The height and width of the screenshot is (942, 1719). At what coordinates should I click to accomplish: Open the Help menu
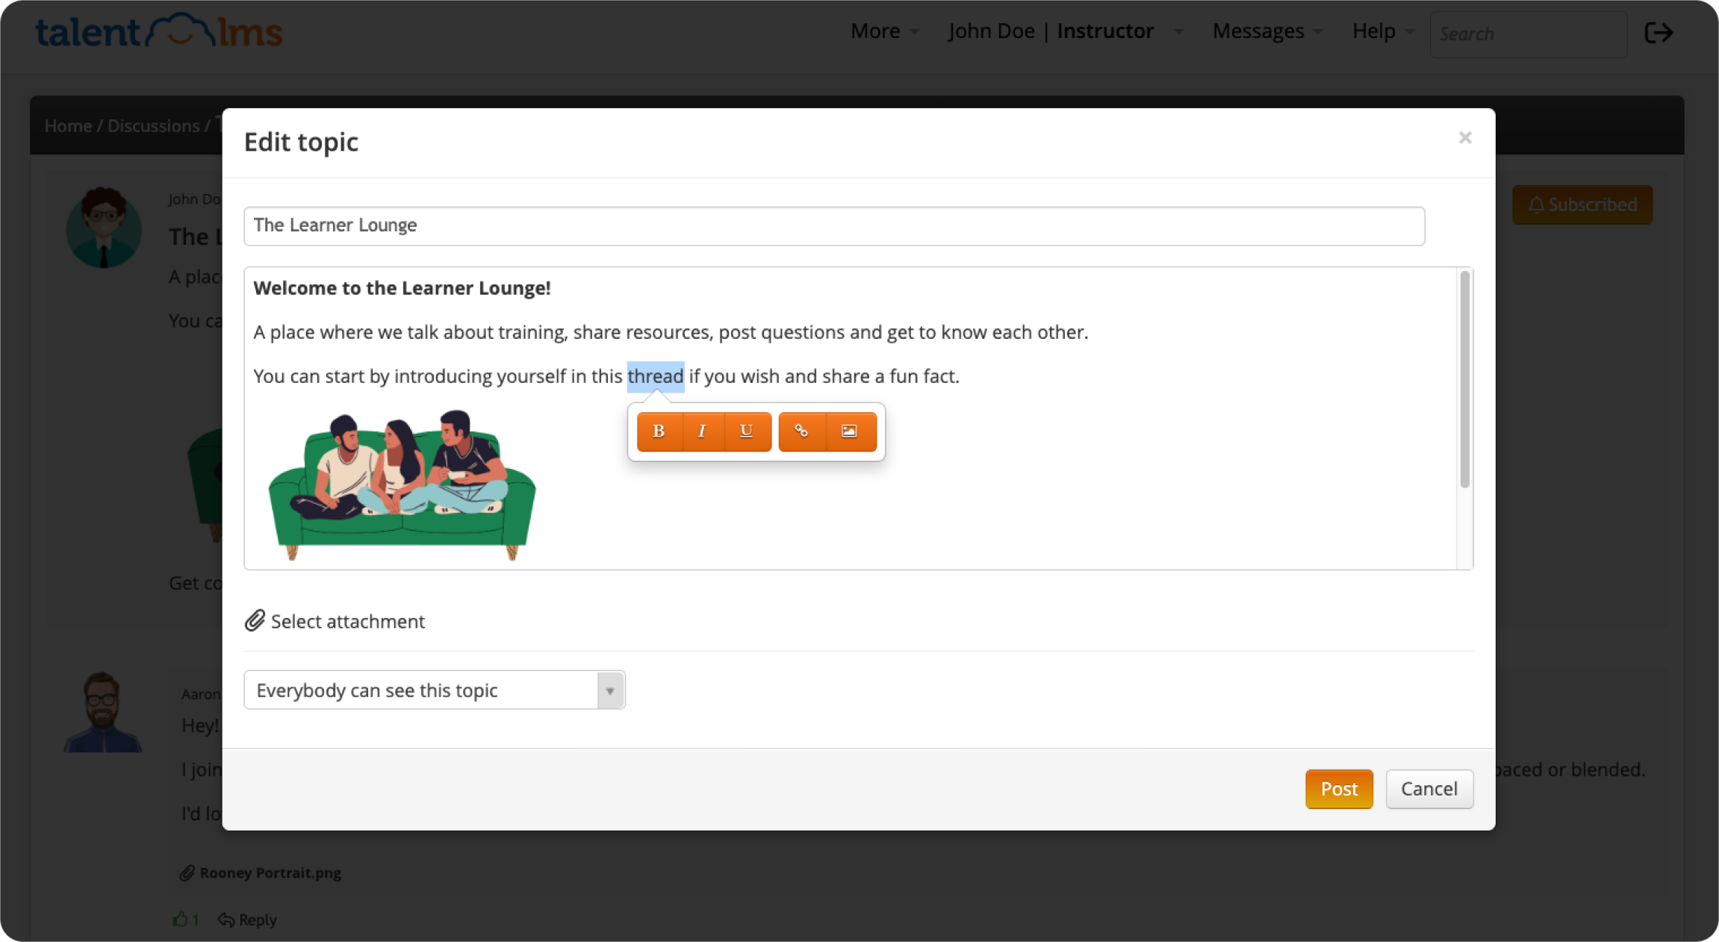click(1382, 31)
